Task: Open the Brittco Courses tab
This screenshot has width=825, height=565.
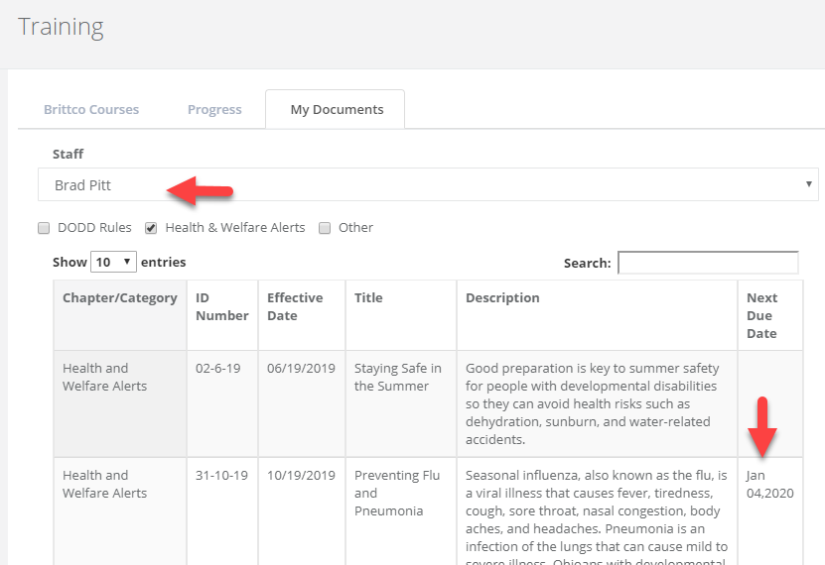Action: click(91, 109)
